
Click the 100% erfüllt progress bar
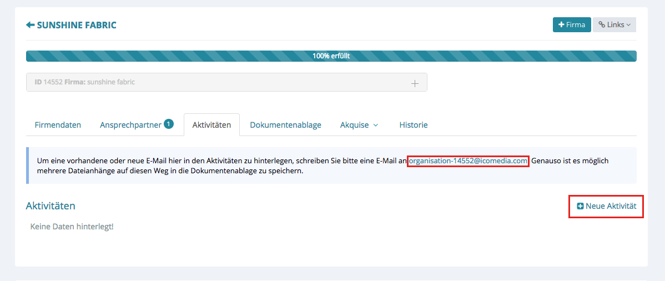coord(331,56)
